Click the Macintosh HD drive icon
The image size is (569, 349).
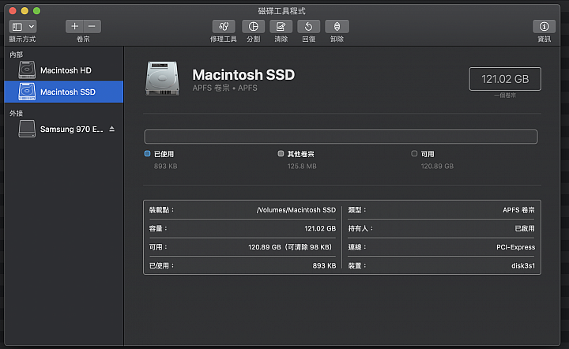click(x=27, y=70)
